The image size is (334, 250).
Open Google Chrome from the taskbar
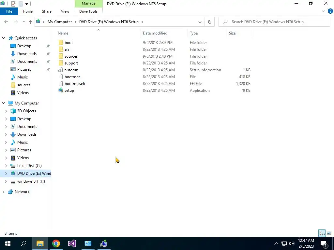point(56,243)
